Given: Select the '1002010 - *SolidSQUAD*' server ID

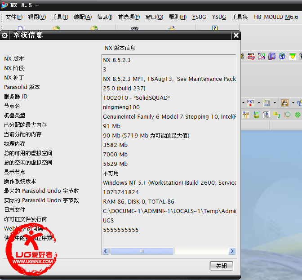Looking at the screenshot, I should coord(137,98).
